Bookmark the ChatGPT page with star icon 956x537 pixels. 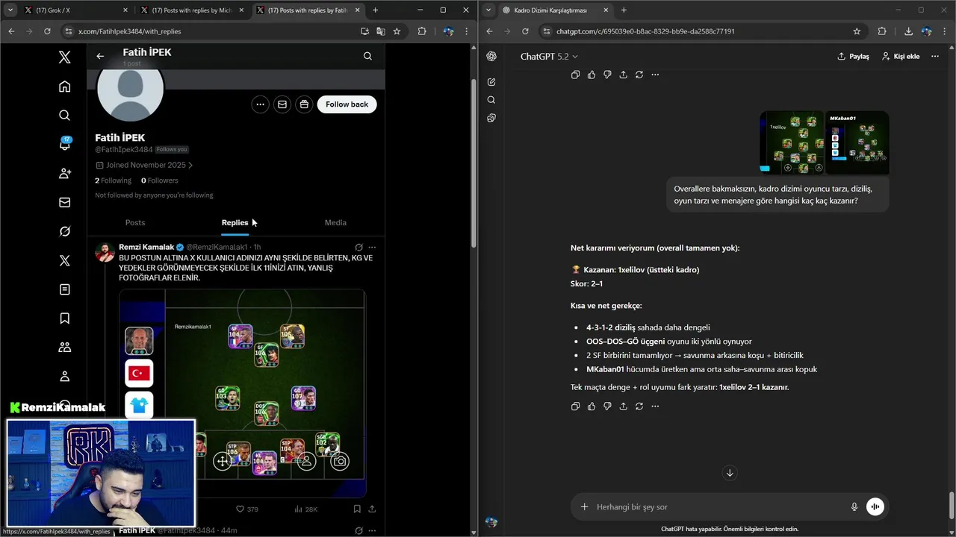[x=857, y=31]
